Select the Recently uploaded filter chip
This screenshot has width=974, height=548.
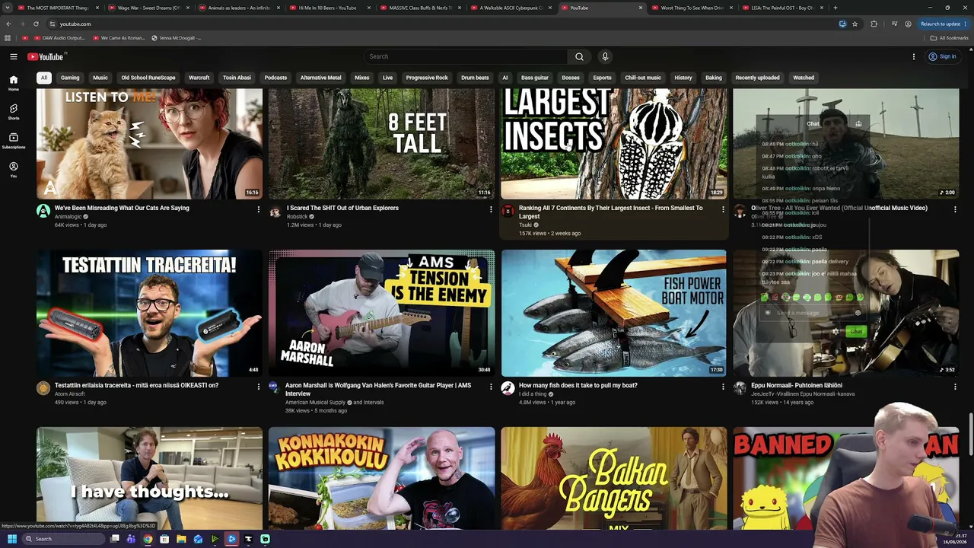[x=757, y=78]
